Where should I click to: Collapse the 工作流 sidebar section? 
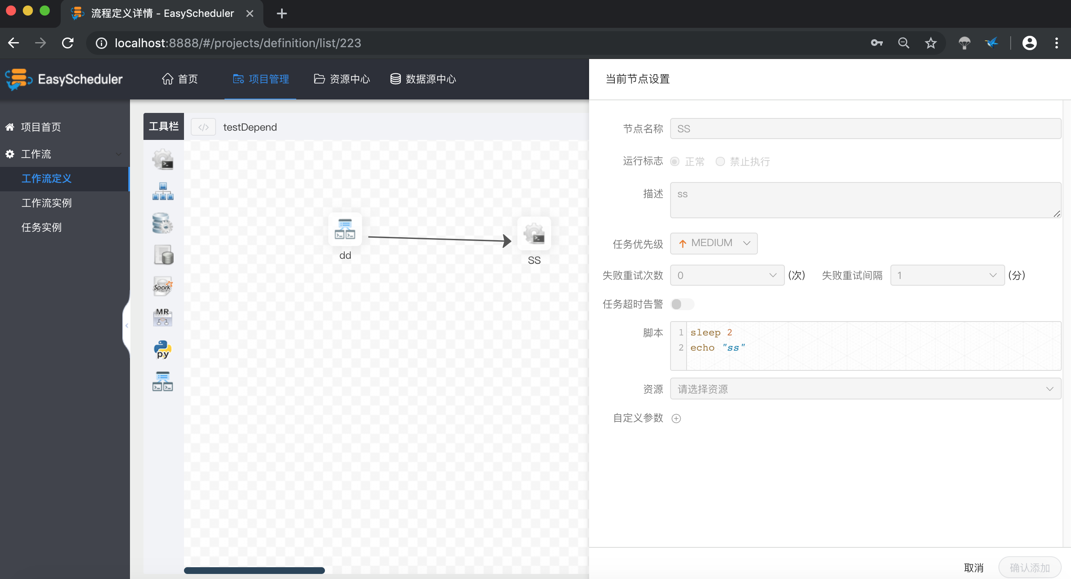64,154
